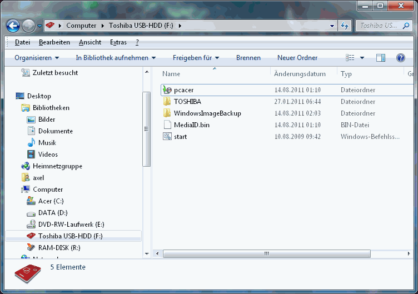Click the RAM-DISK (R:) drive icon
This screenshot has height=294, width=418.
click(x=31, y=248)
